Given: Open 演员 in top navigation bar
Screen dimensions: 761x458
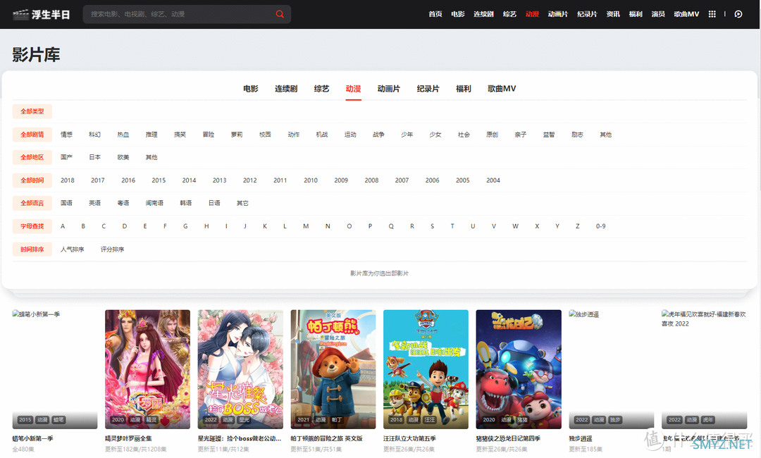Looking at the screenshot, I should (x=658, y=14).
